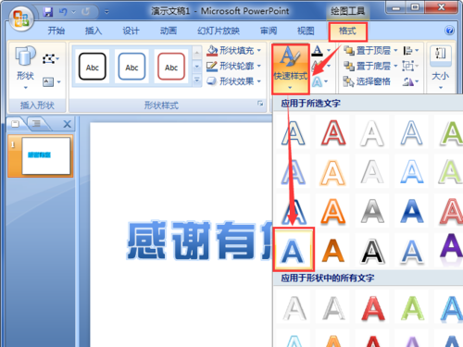Save presentation with the floppy disk icon
Screen dimensions: 463x347
click(x=48, y=12)
